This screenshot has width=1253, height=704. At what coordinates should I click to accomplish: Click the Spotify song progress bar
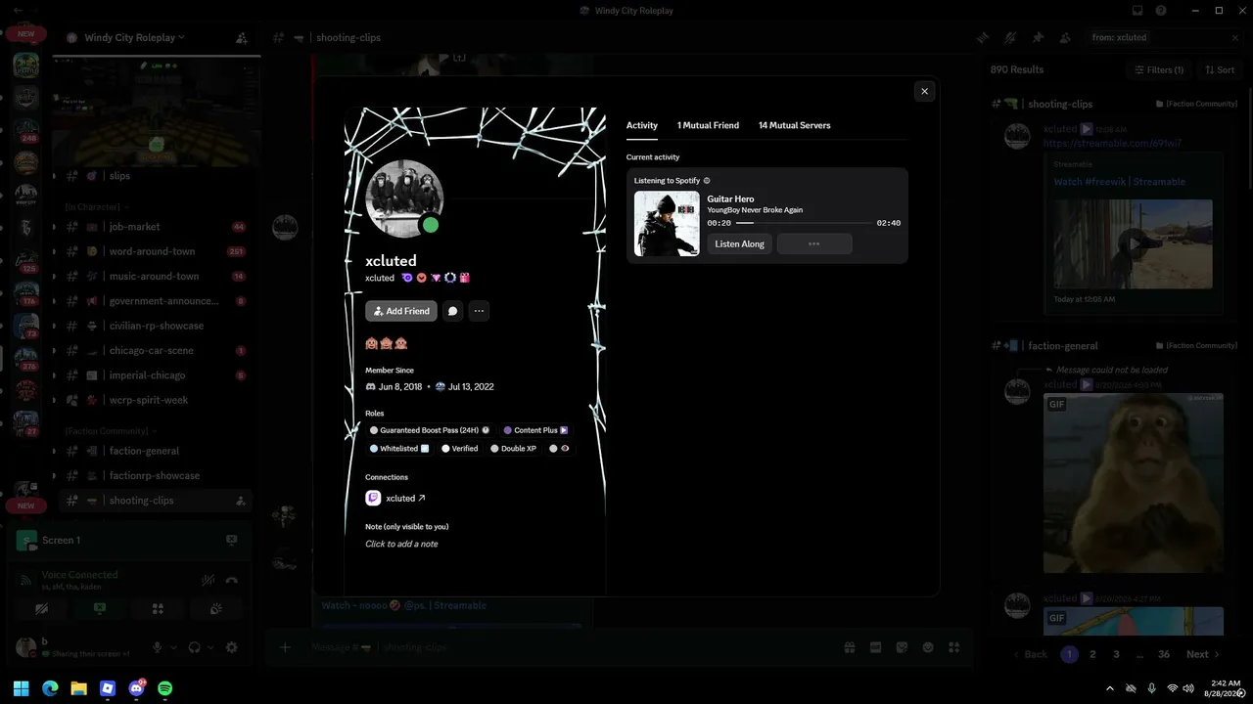[x=803, y=223]
